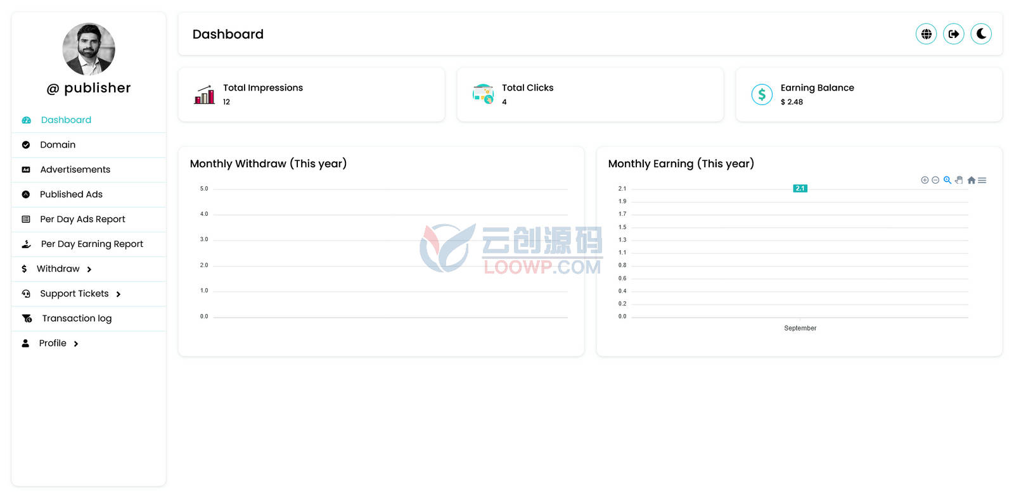Zoom in on earning chart
The width and height of the screenshot is (1014, 504).
tap(925, 180)
